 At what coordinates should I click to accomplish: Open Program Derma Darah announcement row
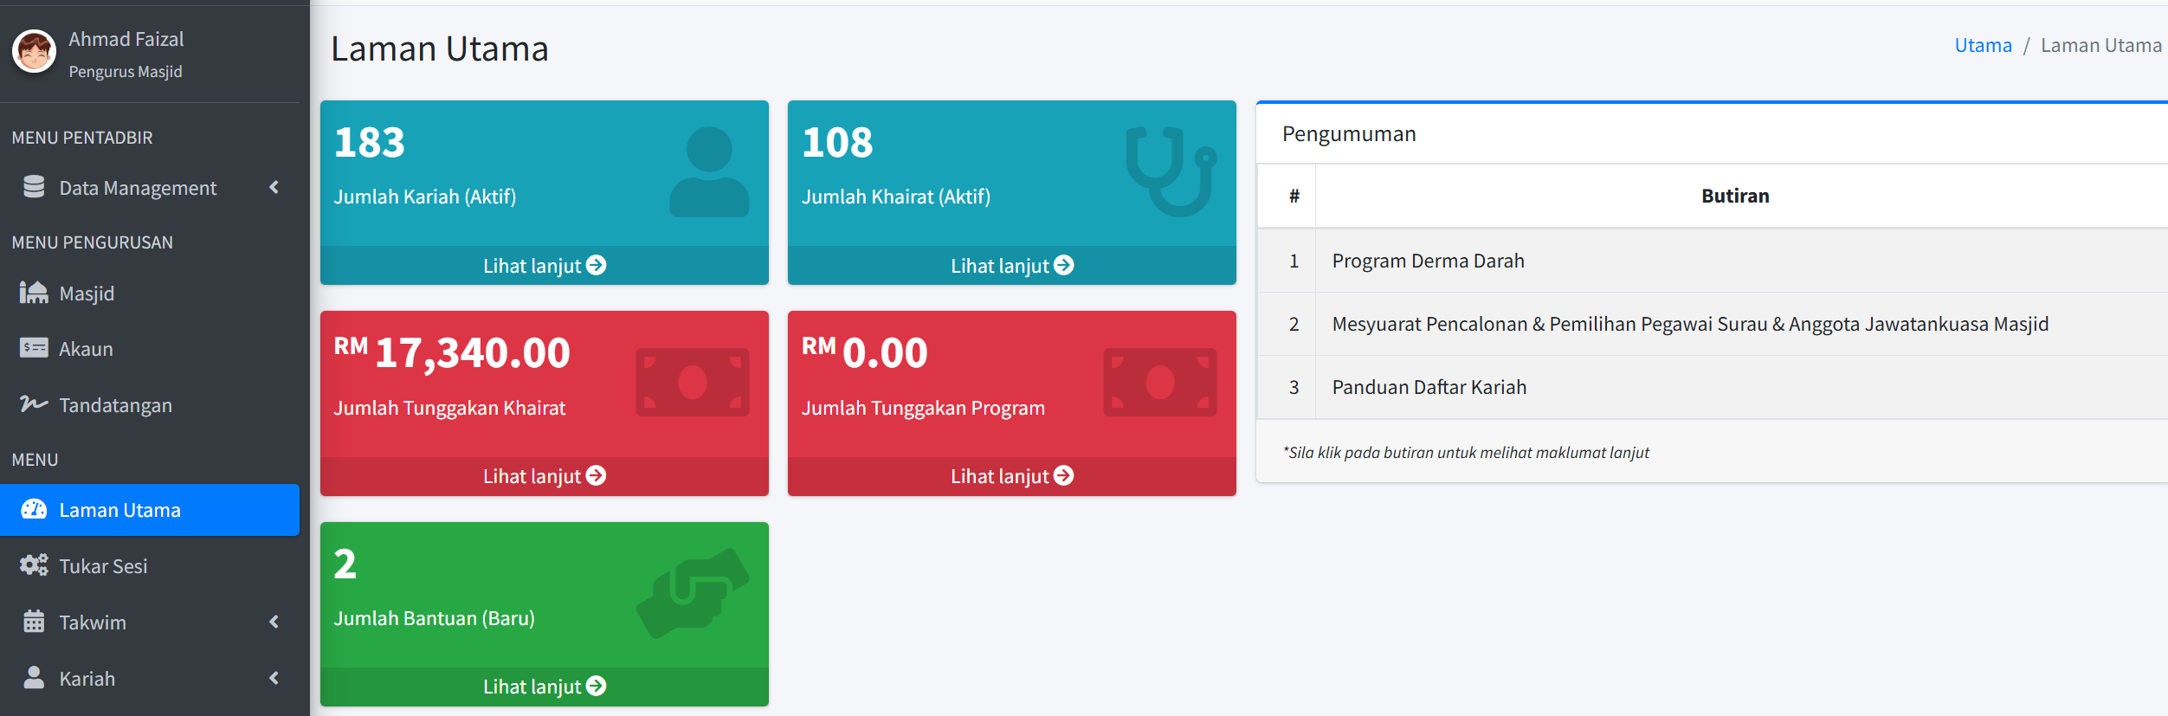[x=1428, y=261]
